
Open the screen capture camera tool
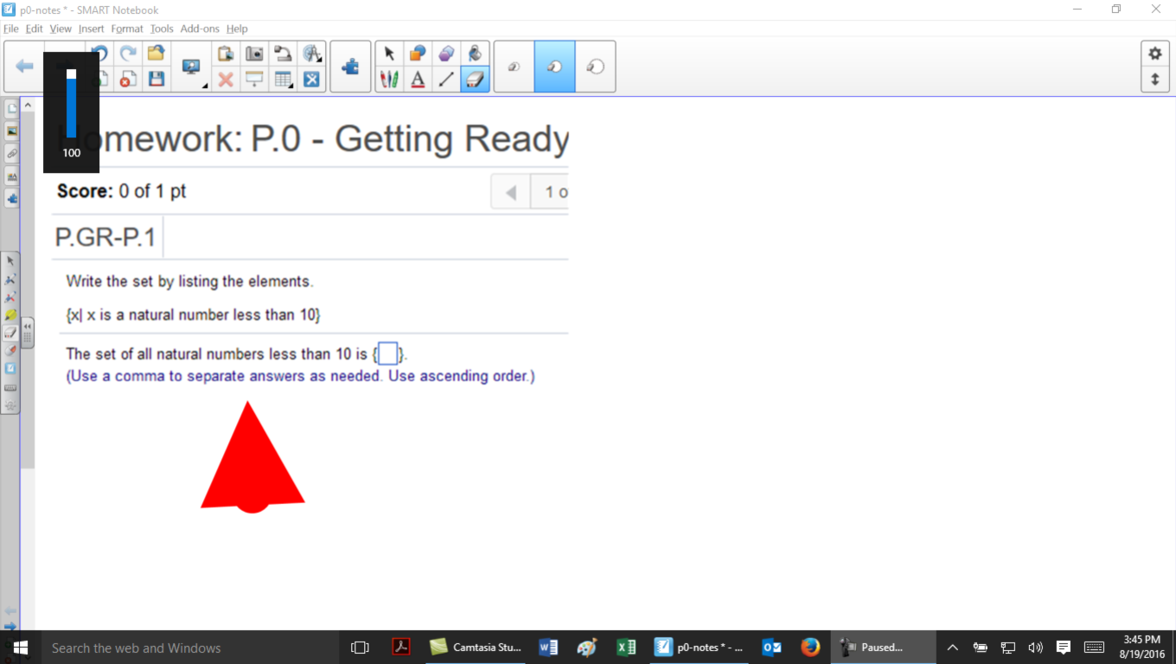coord(254,54)
